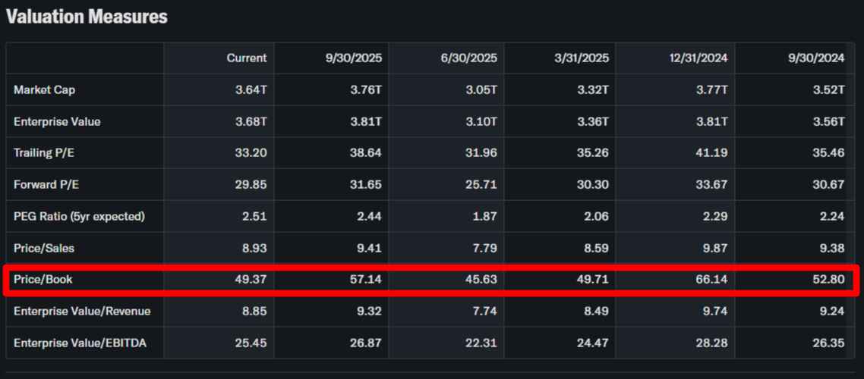Image resolution: width=864 pixels, height=379 pixels.
Task: Click Market Cap value 3.76T
Action: 366,89
